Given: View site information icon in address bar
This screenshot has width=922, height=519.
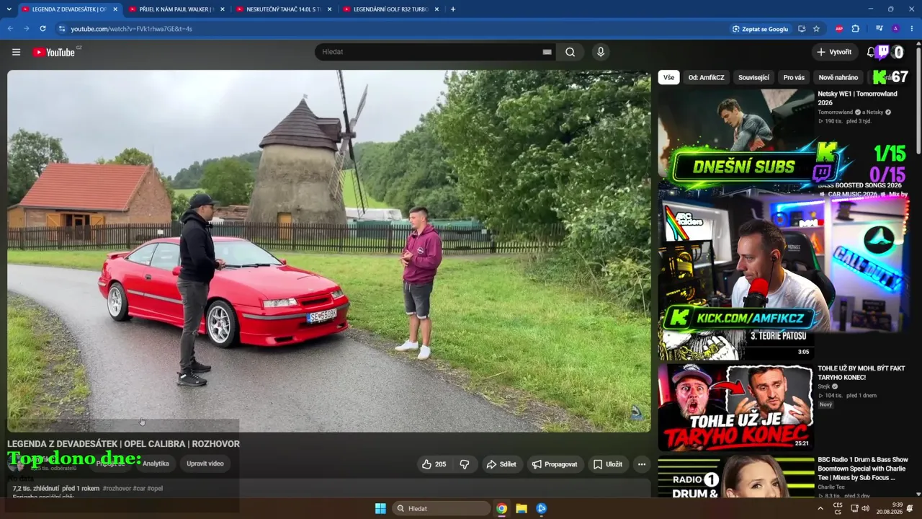Looking at the screenshot, I should (x=62, y=29).
